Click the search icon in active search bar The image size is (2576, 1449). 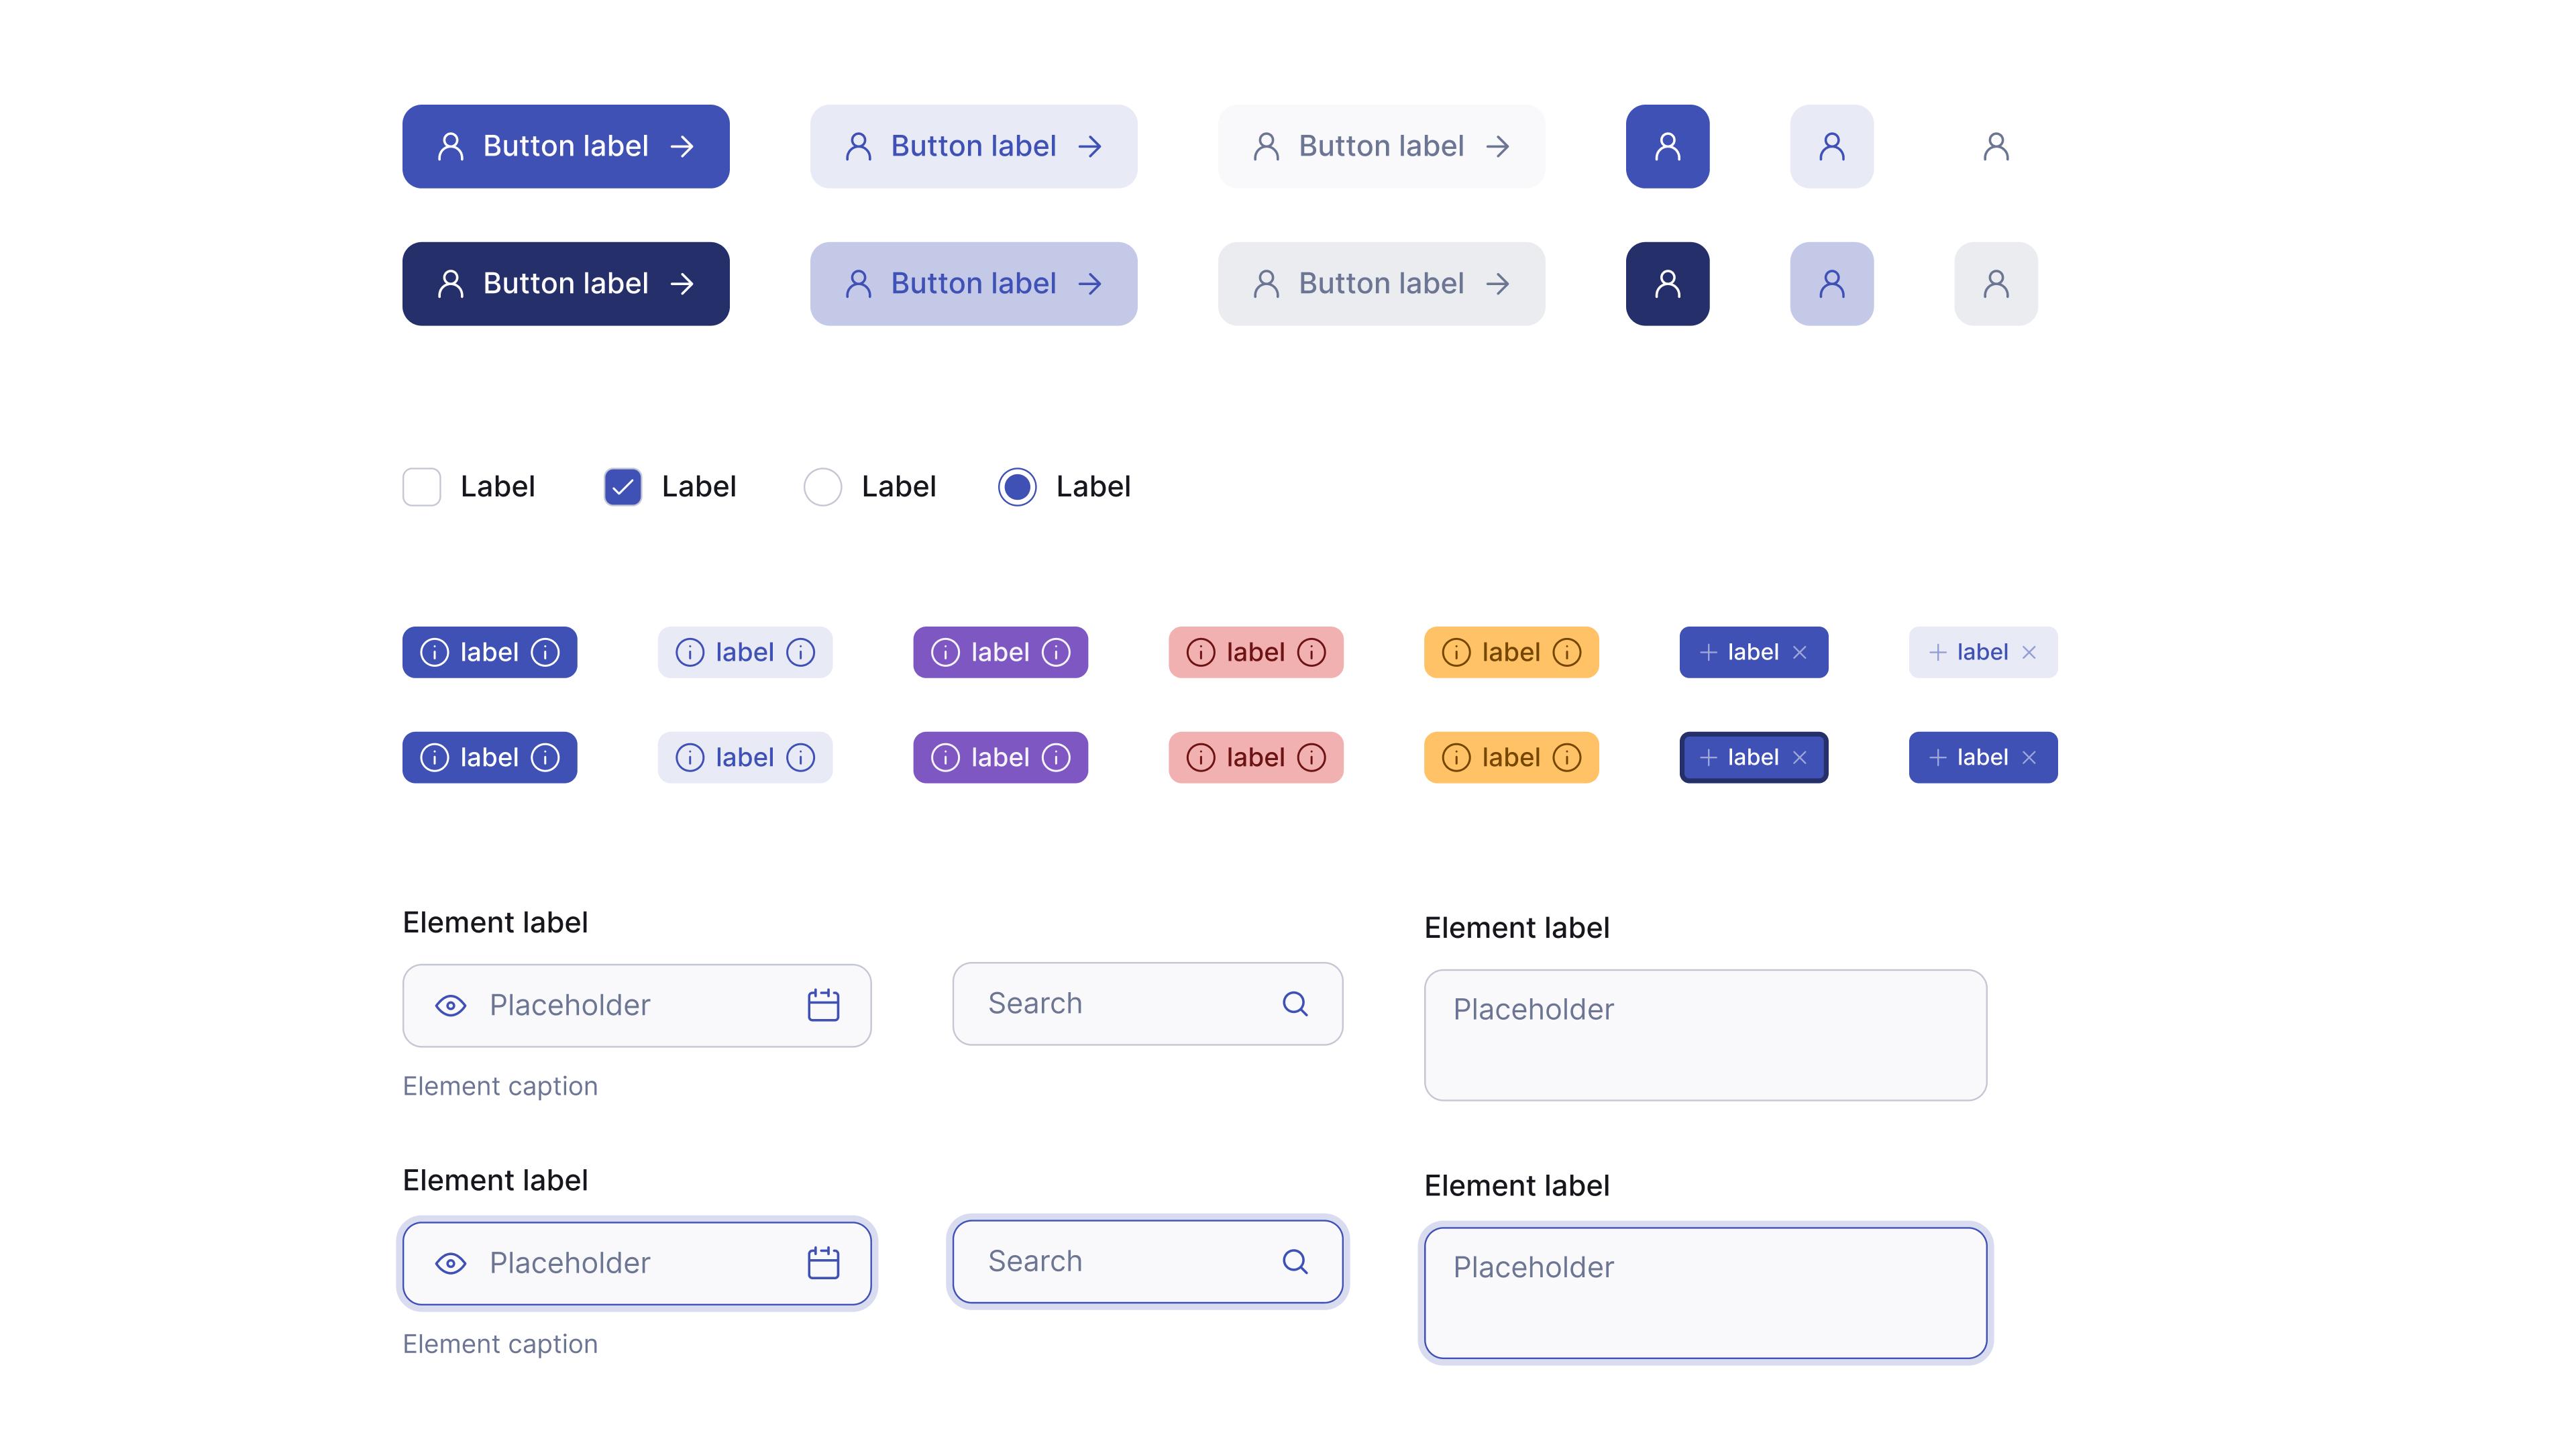(1297, 1261)
